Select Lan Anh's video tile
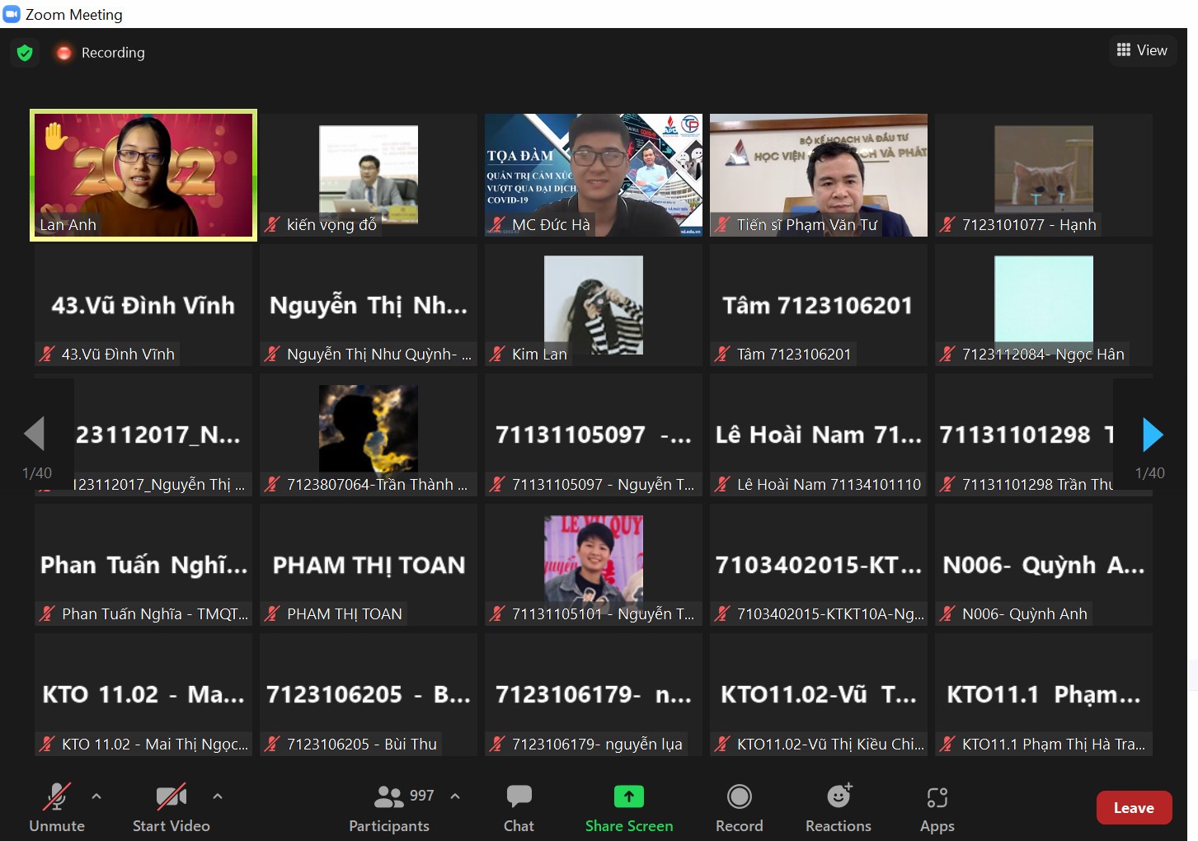This screenshot has width=1198, height=841. pyautogui.click(x=143, y=175)
